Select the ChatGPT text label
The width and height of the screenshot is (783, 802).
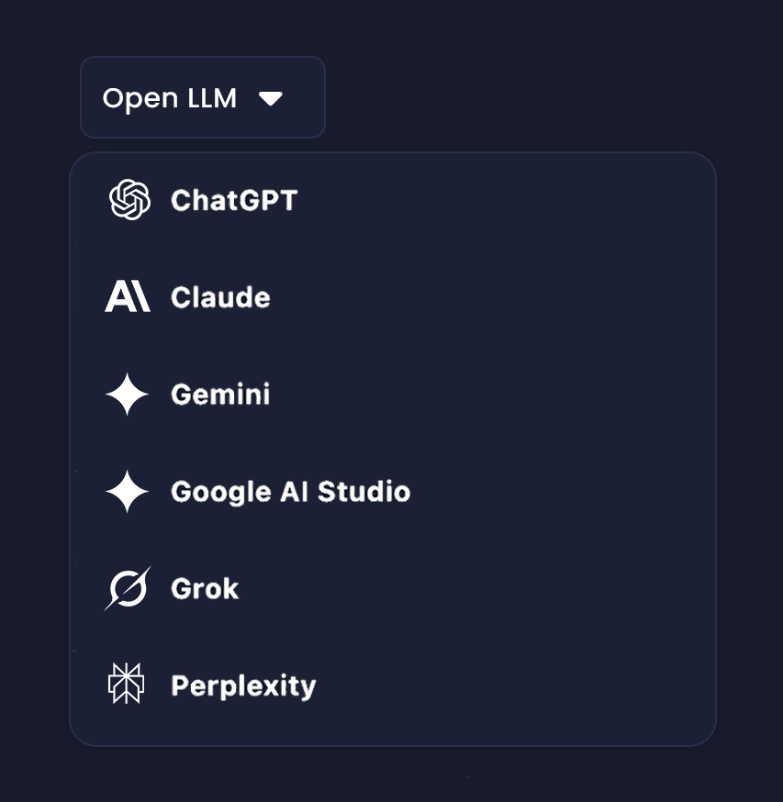coord(234,201)
